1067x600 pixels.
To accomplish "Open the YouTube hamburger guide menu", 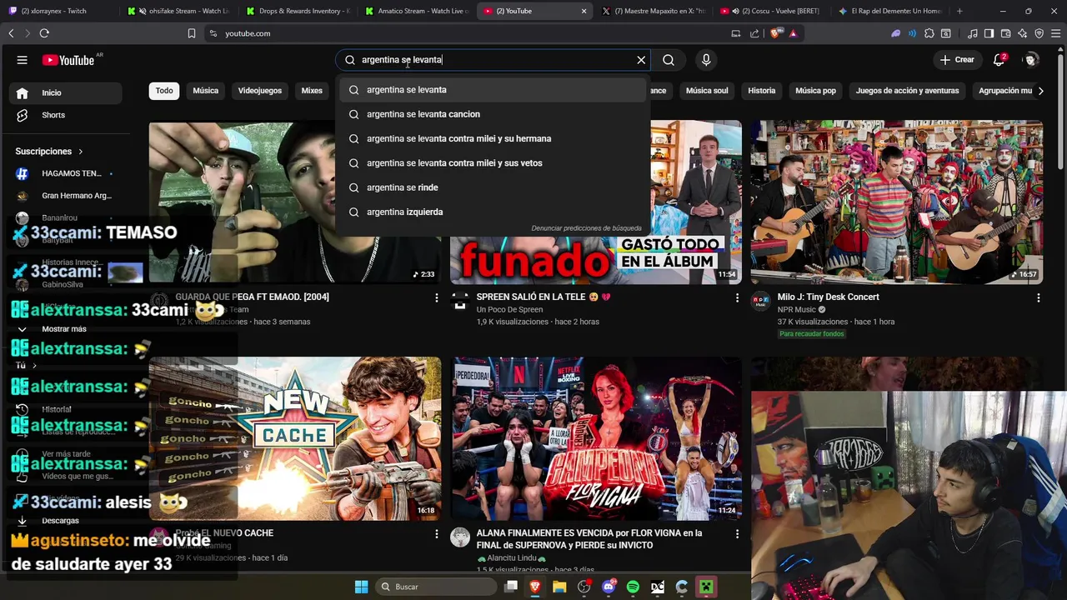I will (x=23, y=60).
